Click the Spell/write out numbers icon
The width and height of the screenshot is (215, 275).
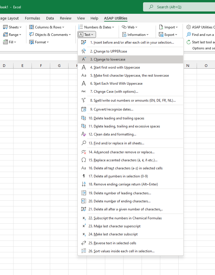click(84, 100)
